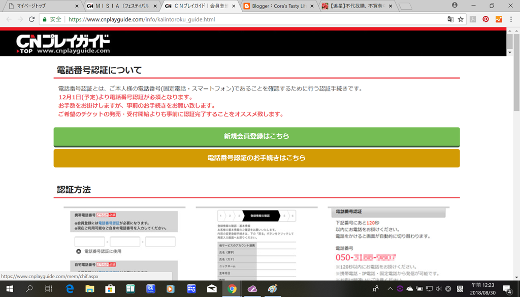Click the third 電話番号認証 guide image
This screenshot has width=520, height=297.
pyautogui.click(x=388, y=243)
